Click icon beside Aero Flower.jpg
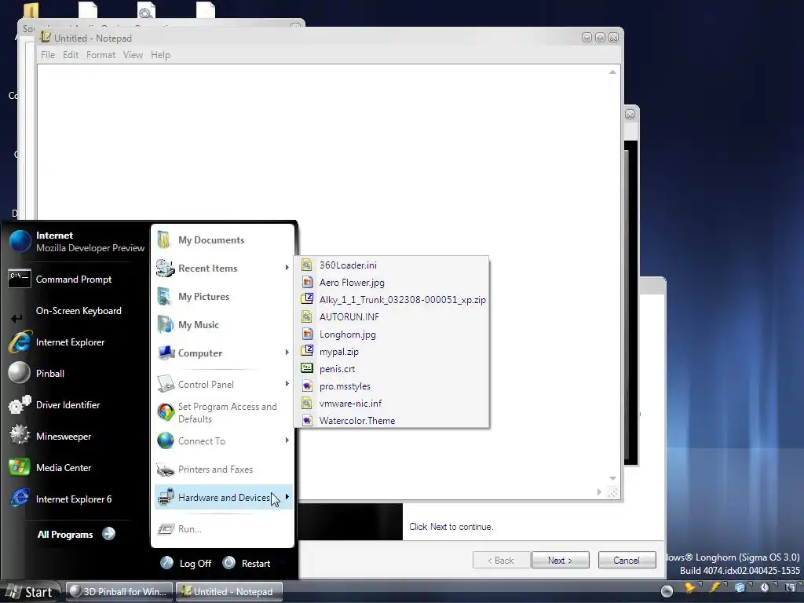 coord(307,283)
